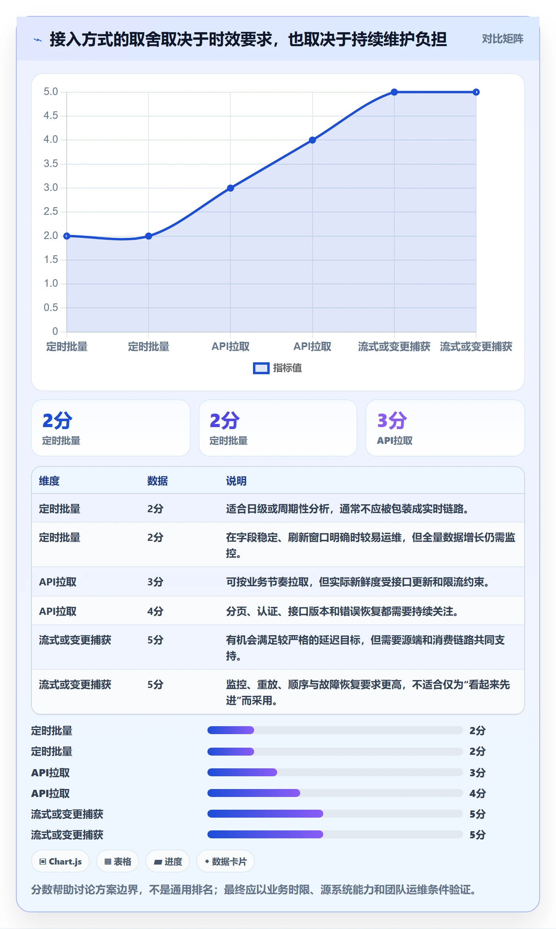
Task: Click the 指标值 legend label
Action: pyautogui.click(x=288, y=368)
